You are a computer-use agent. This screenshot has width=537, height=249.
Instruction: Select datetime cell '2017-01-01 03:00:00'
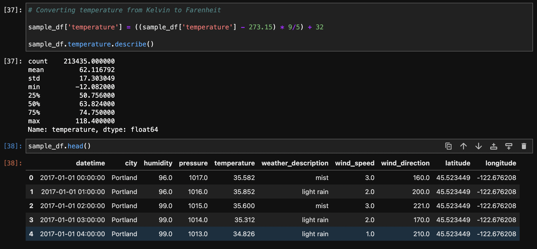point(72,220)
